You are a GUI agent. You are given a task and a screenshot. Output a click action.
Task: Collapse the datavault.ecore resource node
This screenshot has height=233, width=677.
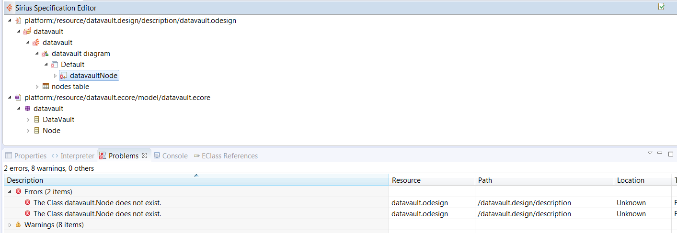[10, 98]
